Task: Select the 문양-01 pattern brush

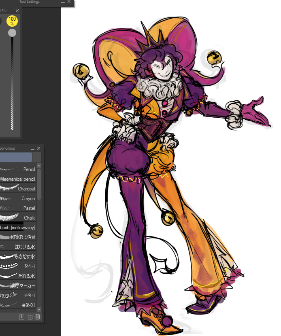Action: 18,305
